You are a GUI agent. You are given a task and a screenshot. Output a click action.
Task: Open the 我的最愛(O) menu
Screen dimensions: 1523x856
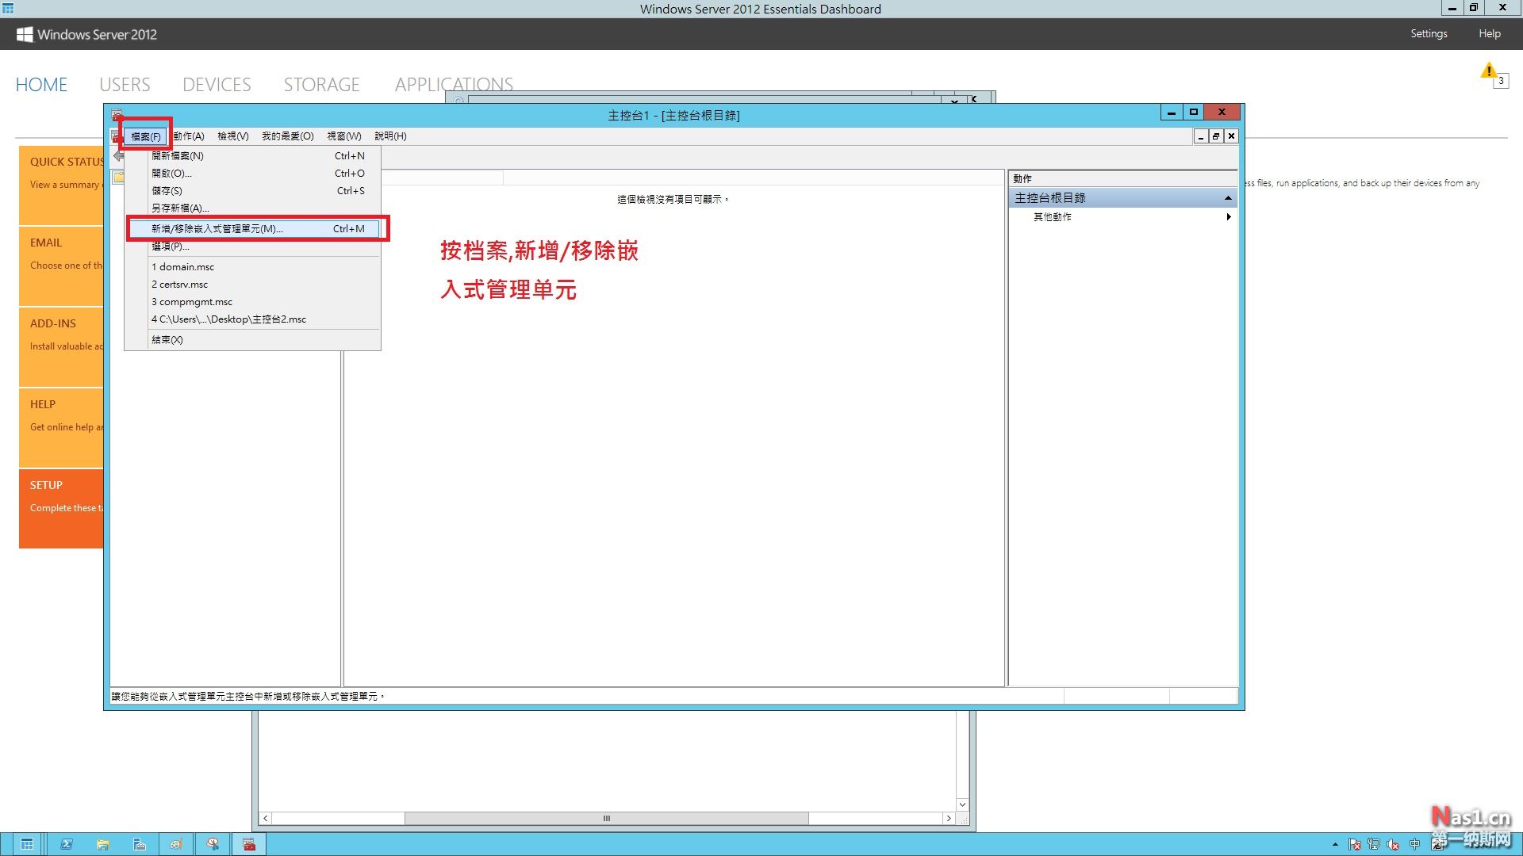(x=288, y=136)
